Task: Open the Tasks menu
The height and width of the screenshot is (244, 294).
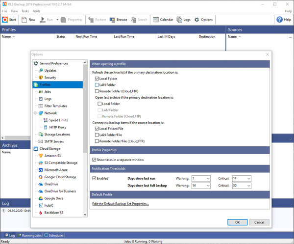Action: [x=25, y=11]
